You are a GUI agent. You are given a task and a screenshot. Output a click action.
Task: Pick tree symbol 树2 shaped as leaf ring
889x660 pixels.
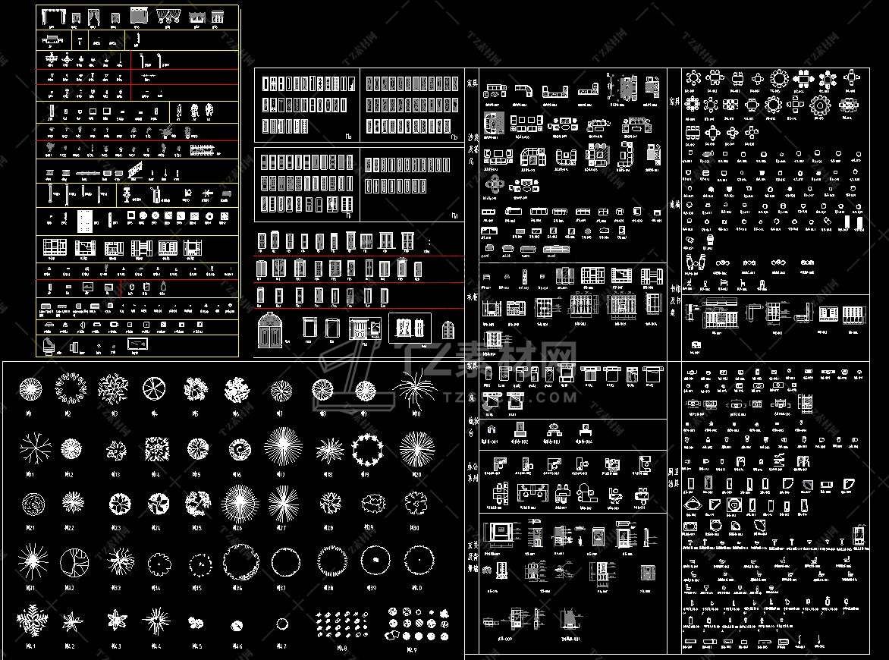71,388
